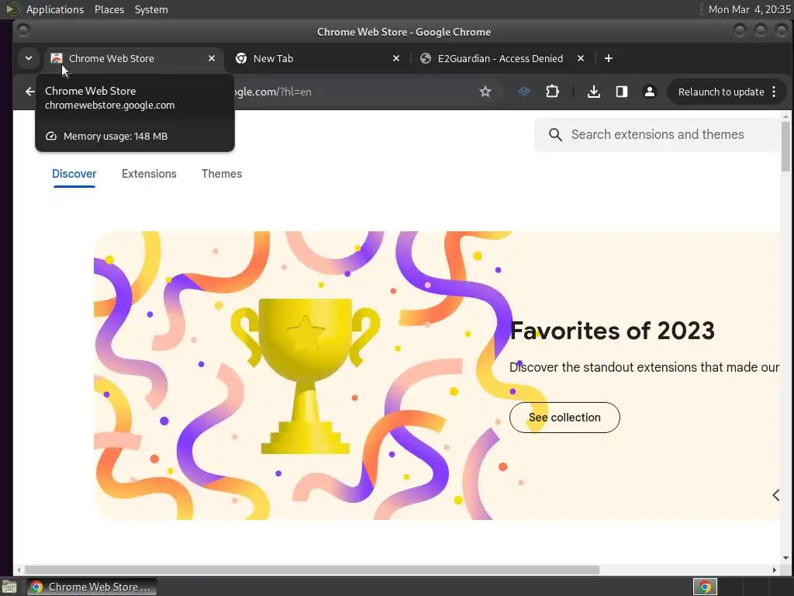Click the show desktop icon in taskbar
794x596 pixels.
(9, 587)
